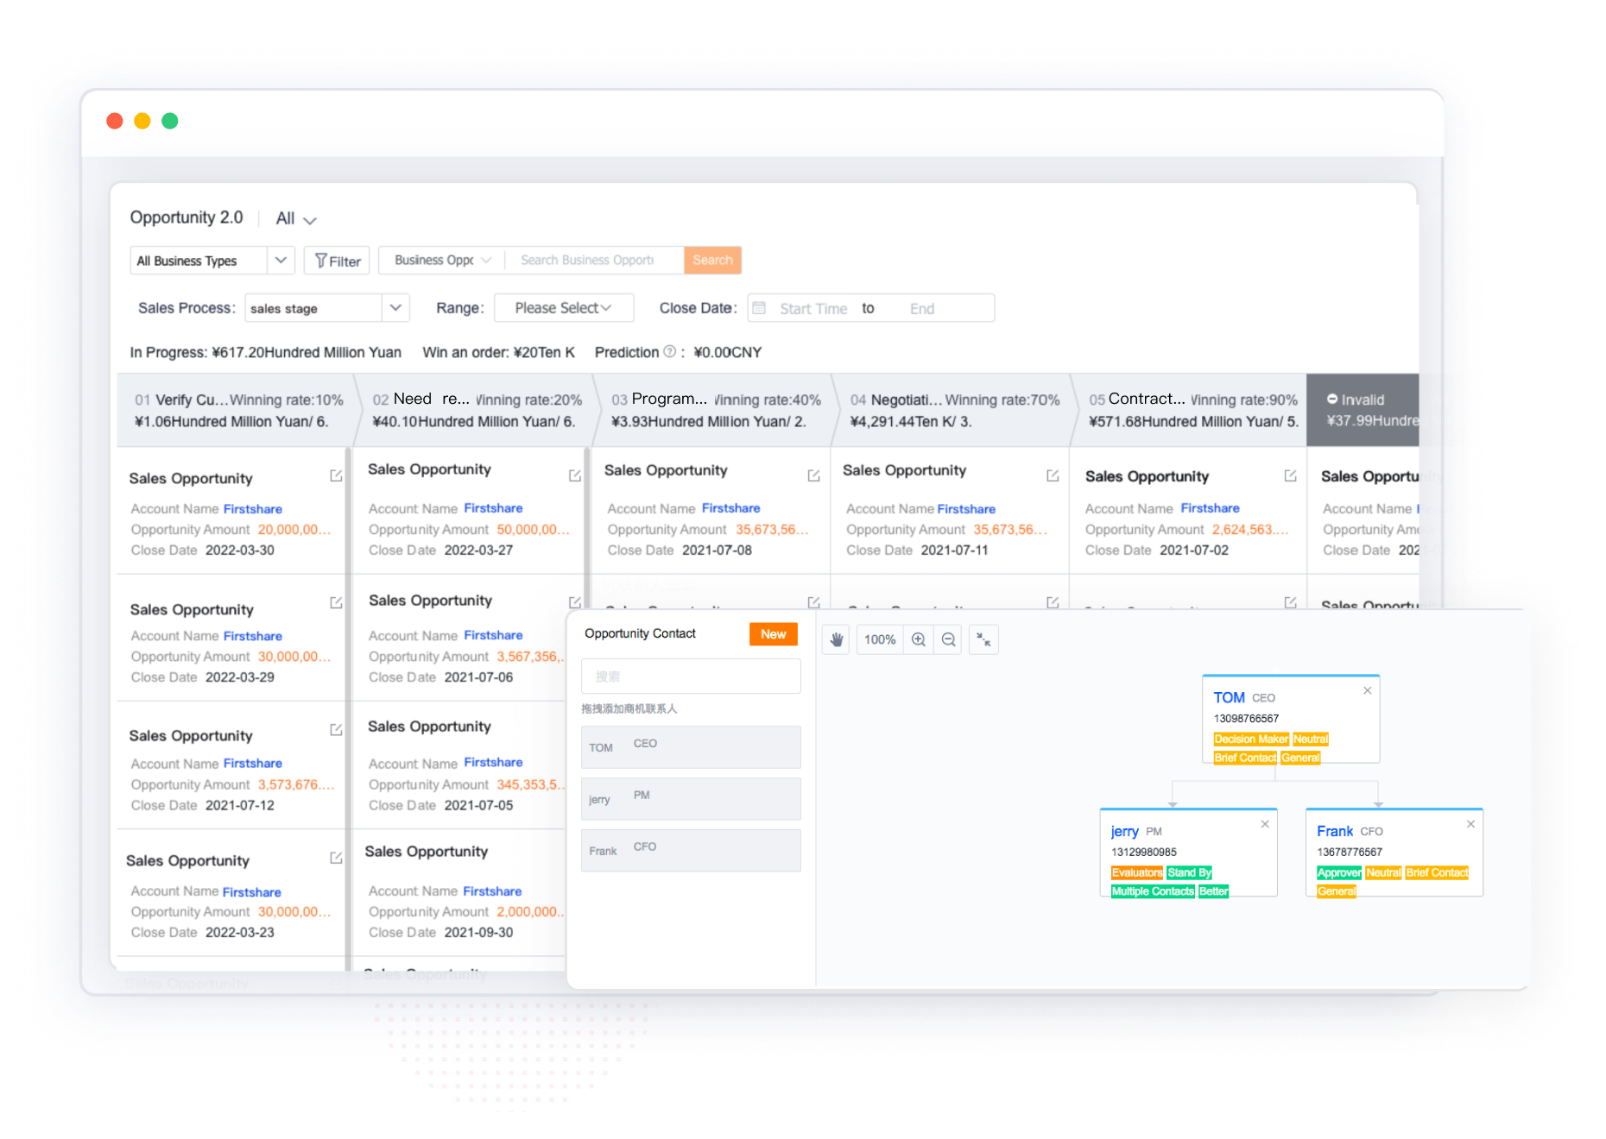Click the contact search input field

690,676
